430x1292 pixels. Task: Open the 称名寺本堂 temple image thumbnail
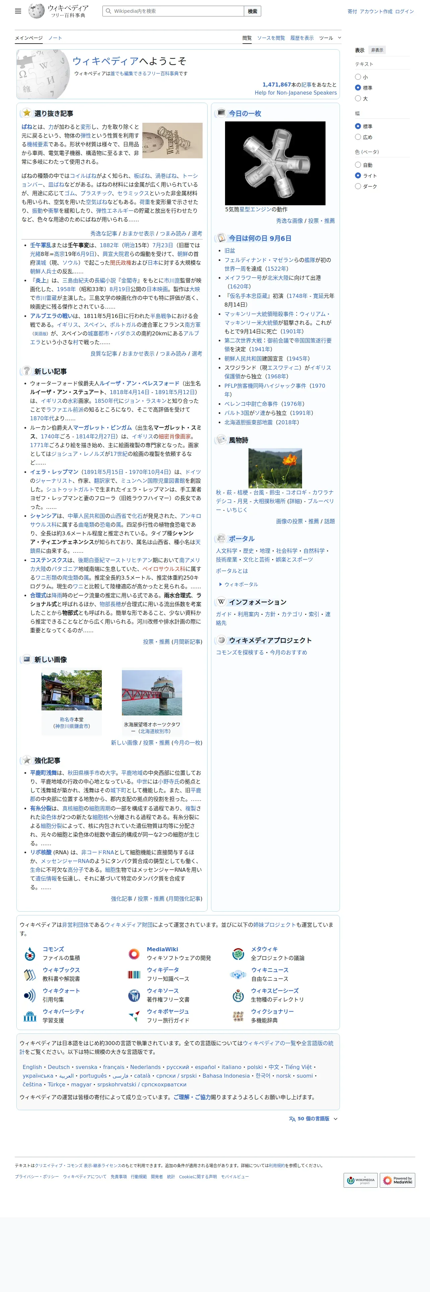(x=72, y=690)
